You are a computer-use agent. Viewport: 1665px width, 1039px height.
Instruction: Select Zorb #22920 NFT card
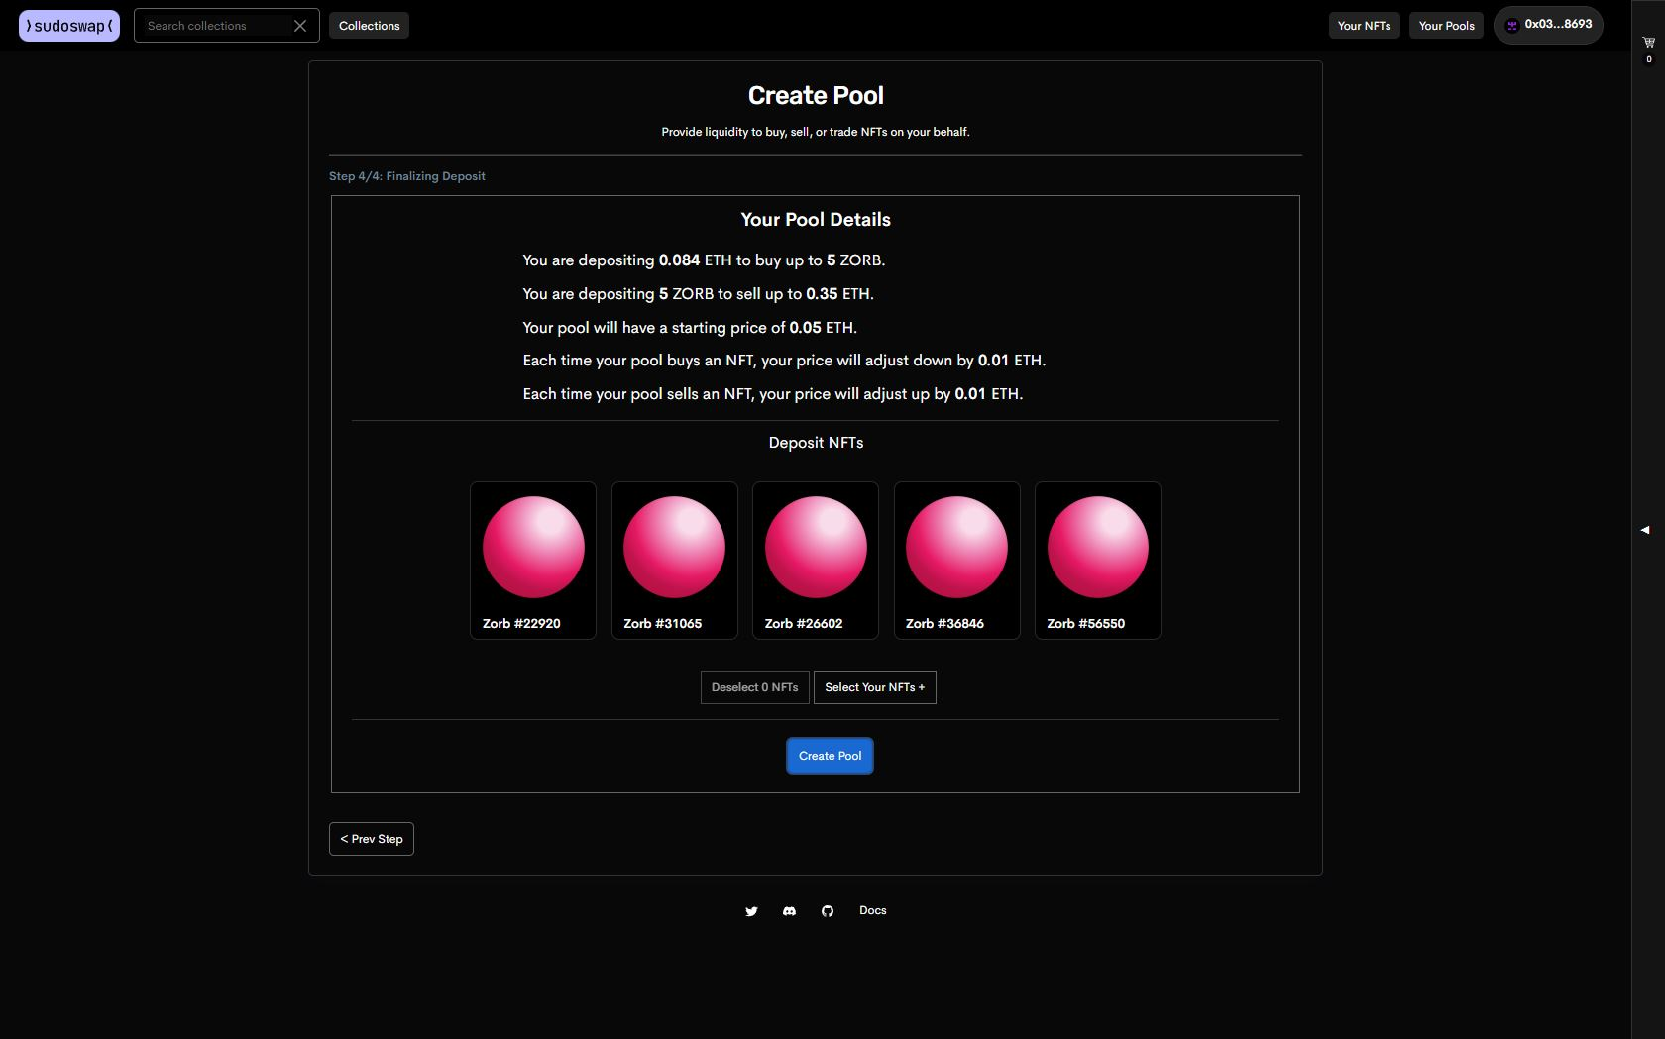pos(533,561)
